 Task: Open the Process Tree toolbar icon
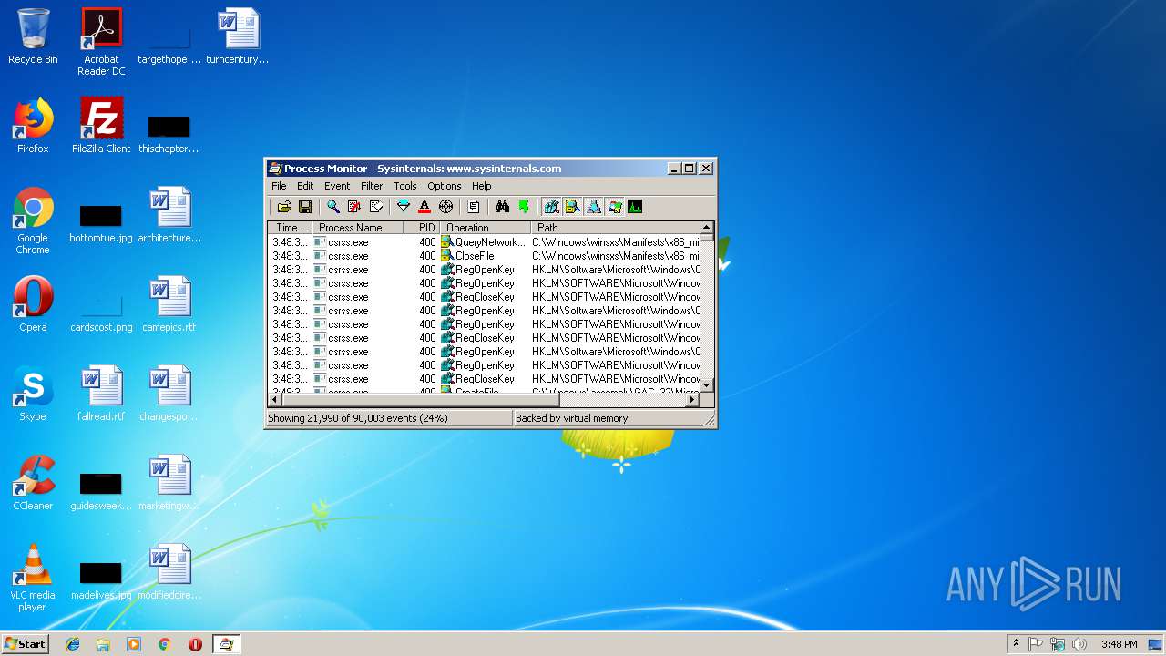(x=474, y=207)
